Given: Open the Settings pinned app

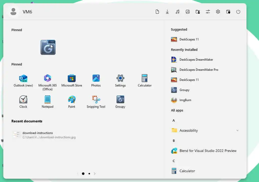Looking at the screenshot, I should click(x=120, y=81).
